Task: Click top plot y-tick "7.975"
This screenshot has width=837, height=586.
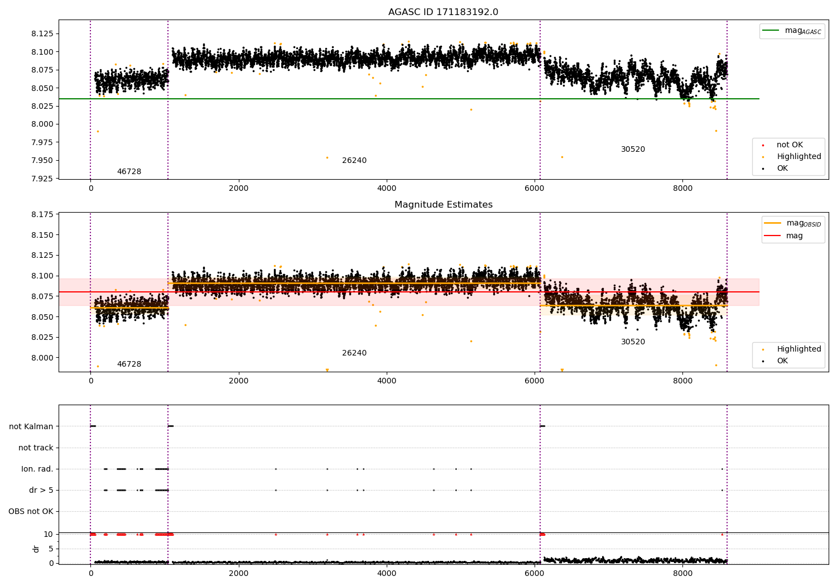Action: 42,143
